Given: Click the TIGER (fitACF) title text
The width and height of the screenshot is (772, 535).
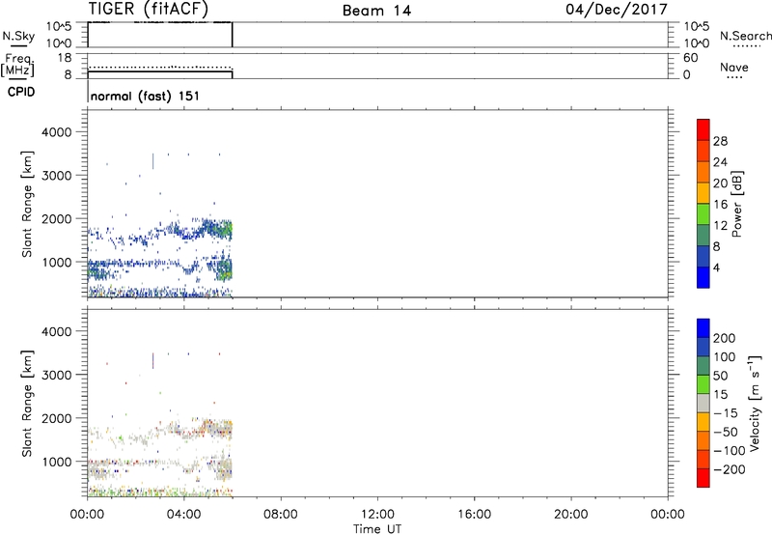Looking at the screenshot, I should [x=149, y=9].
